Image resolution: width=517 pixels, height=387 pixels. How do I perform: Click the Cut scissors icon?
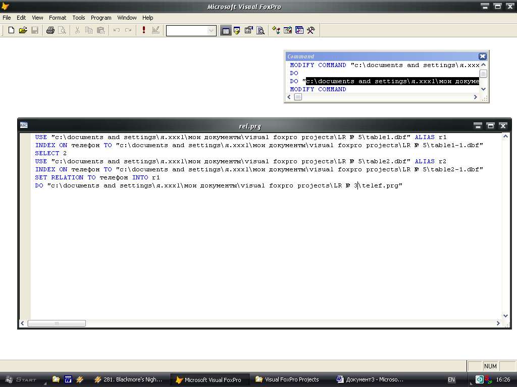[77, 30]
